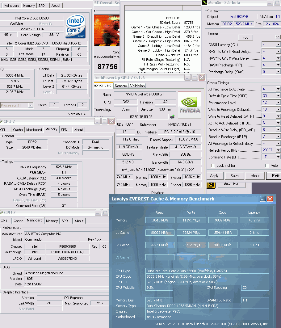The width and height of the screenshot is (281, 328).
Task: Click the Memory Read 10513 MB/s field
Action: pyautogui.click(x=160, y=220)
